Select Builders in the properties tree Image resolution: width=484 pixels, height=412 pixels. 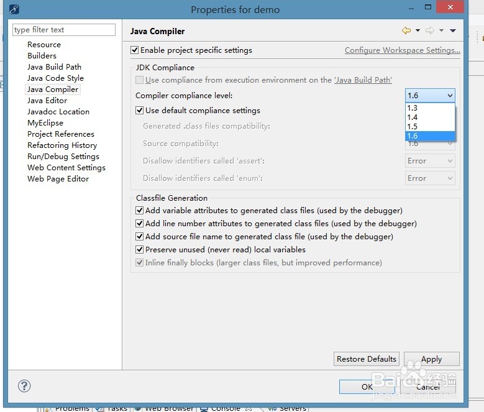point(42,56)
